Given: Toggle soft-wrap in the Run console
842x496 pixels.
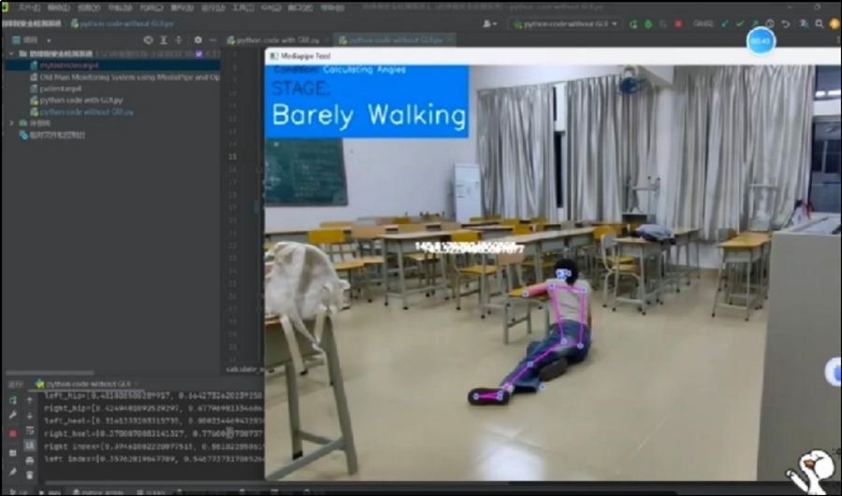Looking at the screenshot, I should tap(30, 431).
